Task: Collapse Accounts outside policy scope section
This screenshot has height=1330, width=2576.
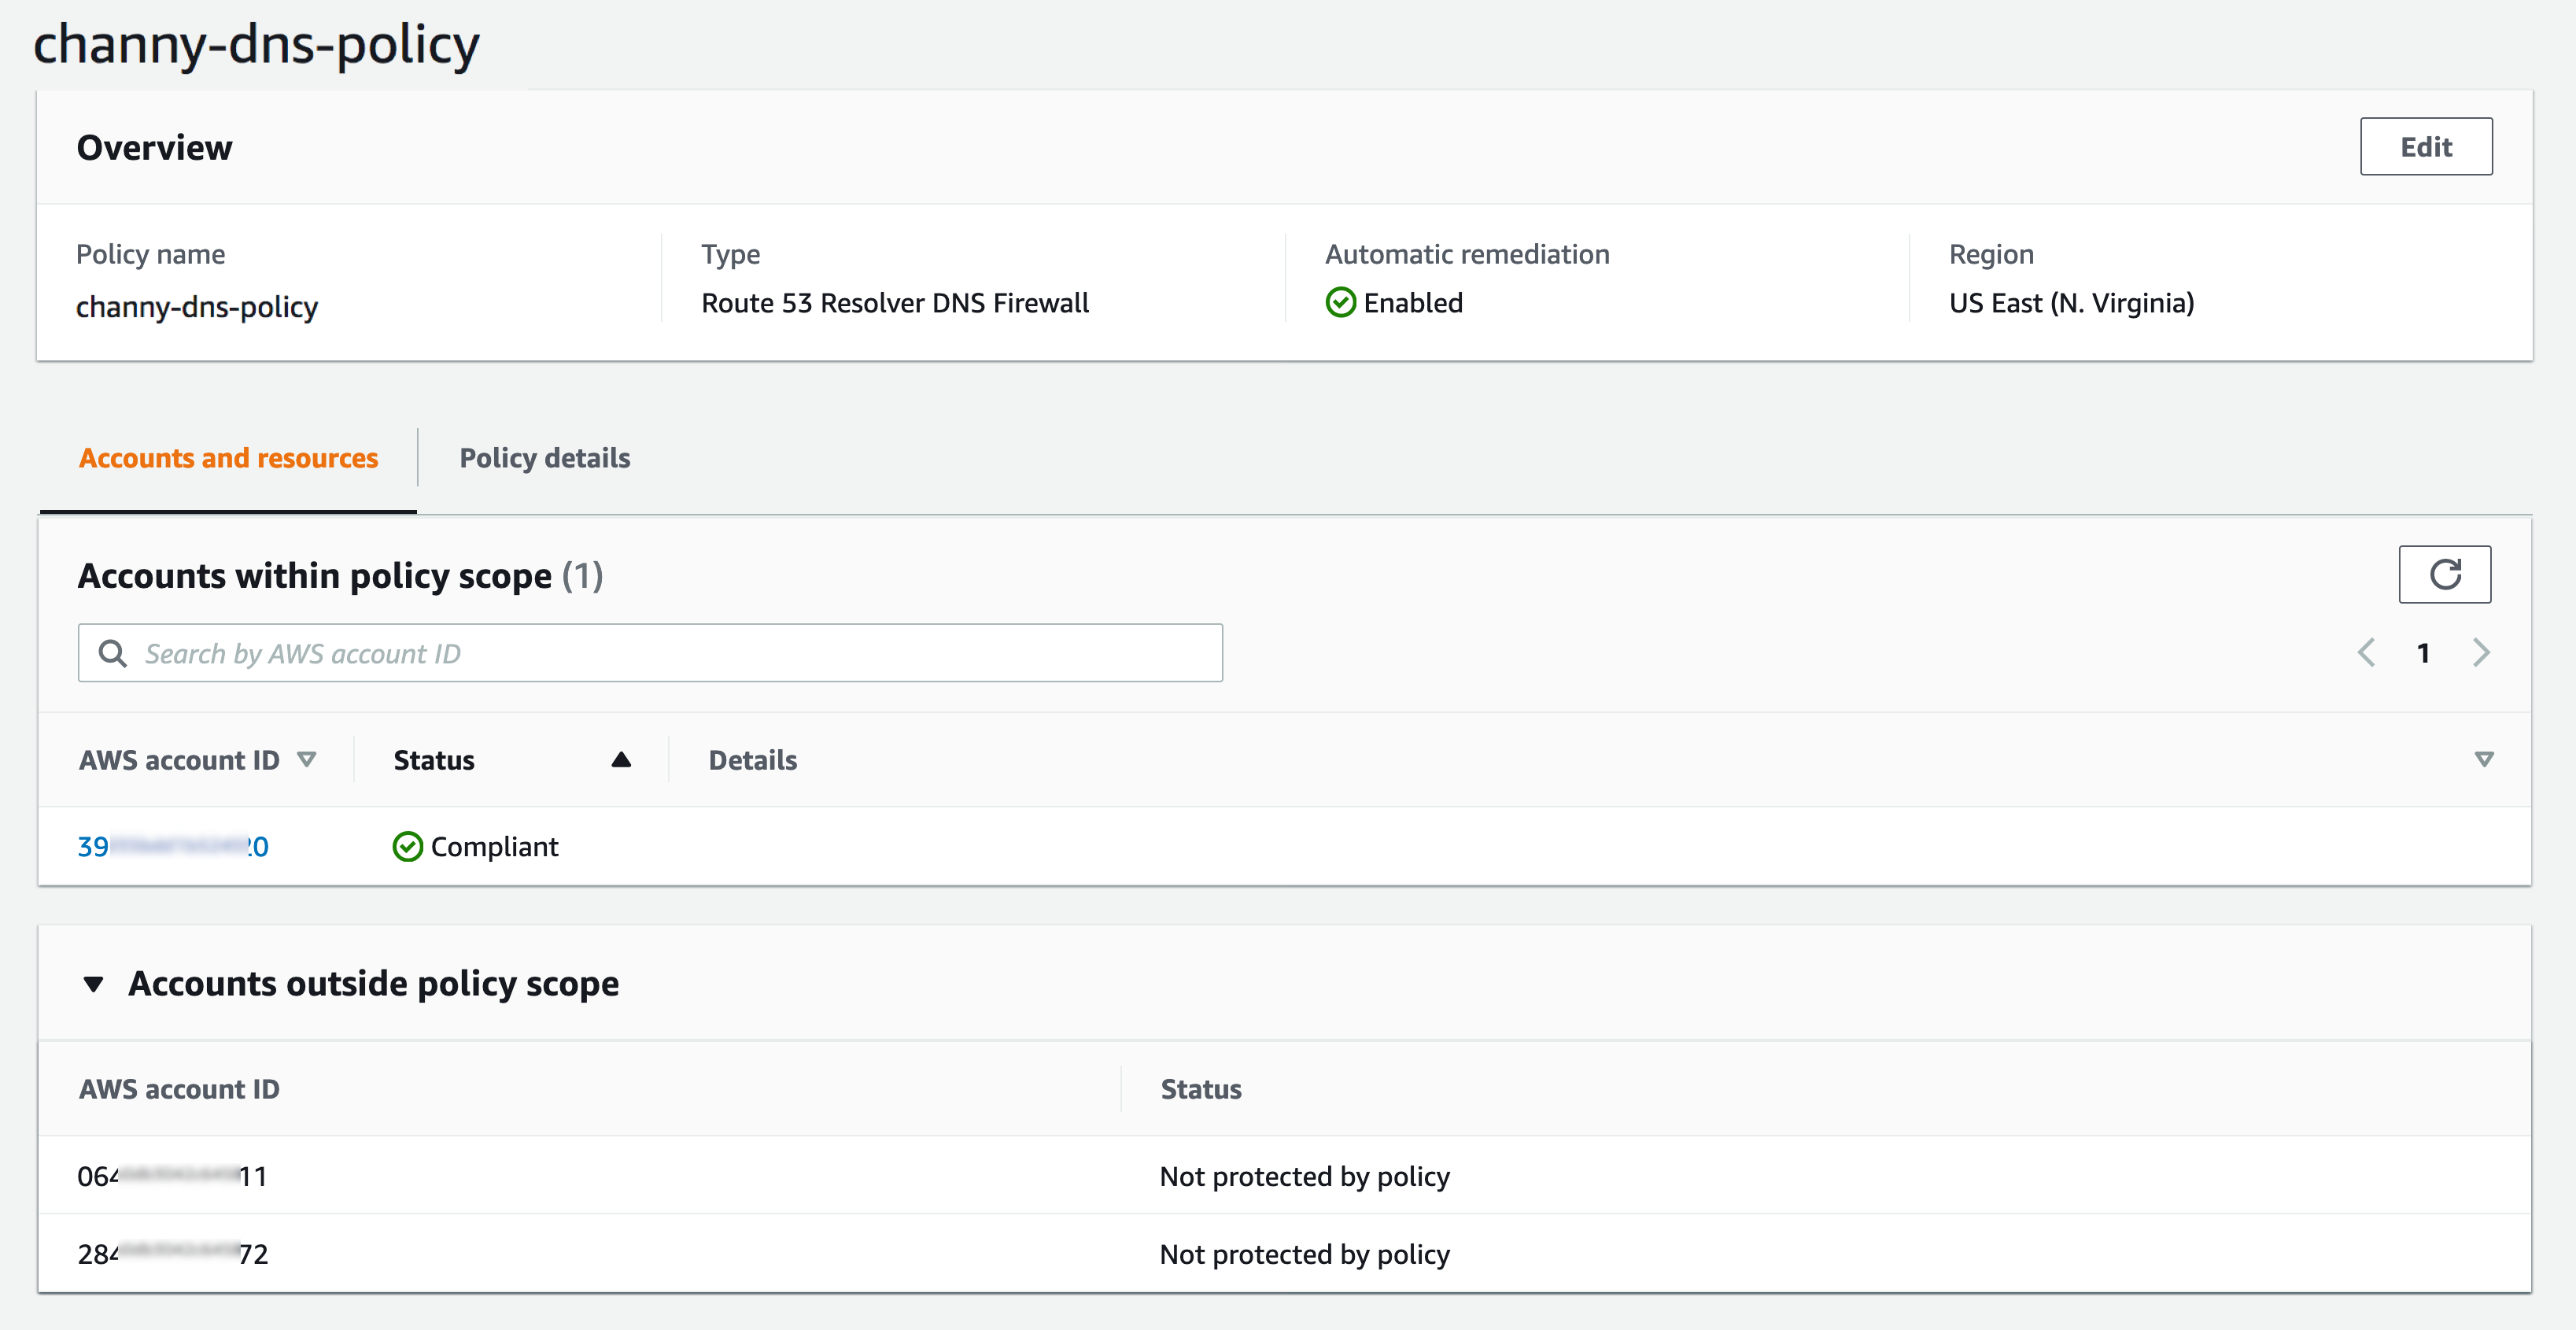Action: pos(94,984)
